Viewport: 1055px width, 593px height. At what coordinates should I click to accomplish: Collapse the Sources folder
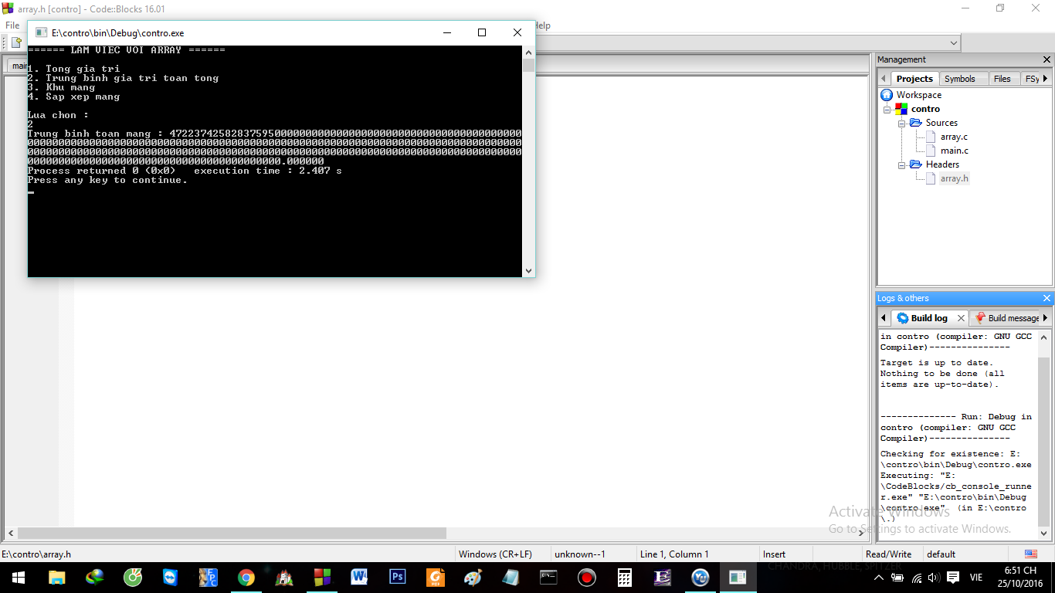[901, 123]
